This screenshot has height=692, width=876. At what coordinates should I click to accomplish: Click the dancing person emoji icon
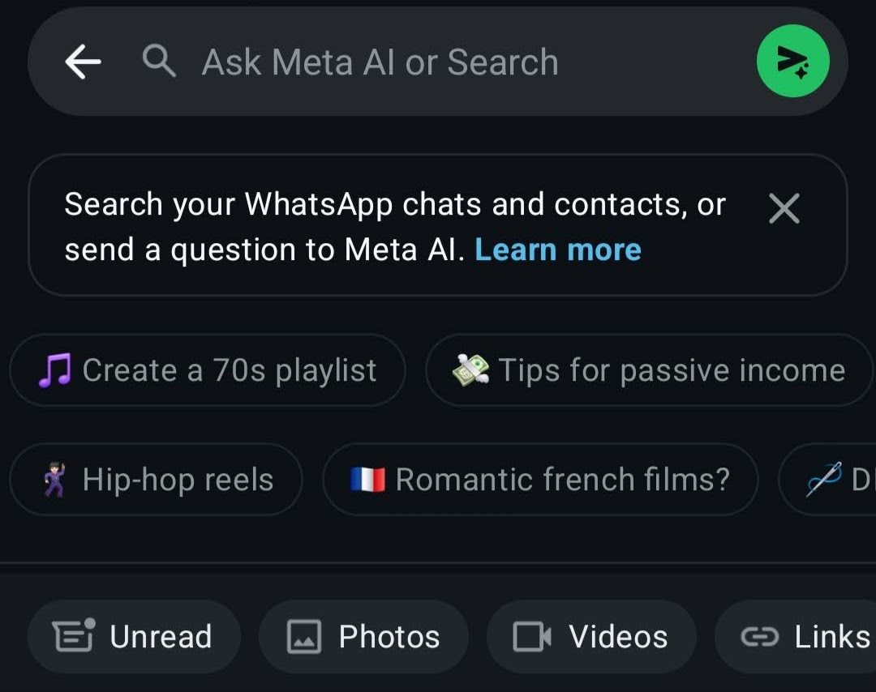click(55, 480)
